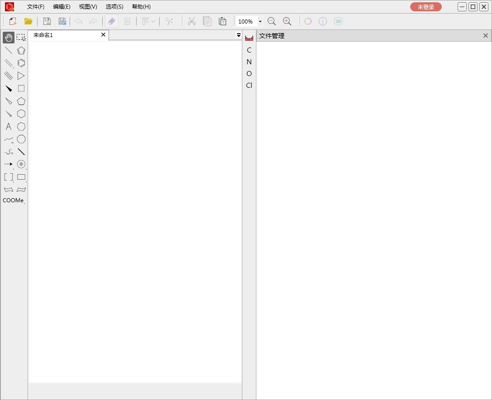
Task: Close the 未命名1 tab
Action: click(103, 34)
